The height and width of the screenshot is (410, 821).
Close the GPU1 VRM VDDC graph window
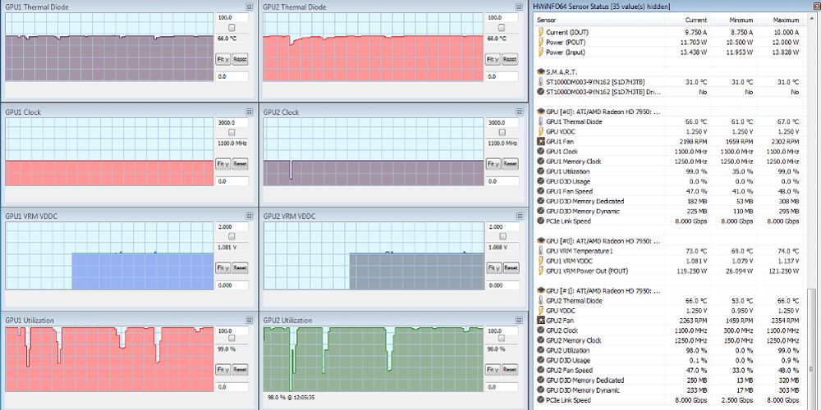[x=250, y=216]
